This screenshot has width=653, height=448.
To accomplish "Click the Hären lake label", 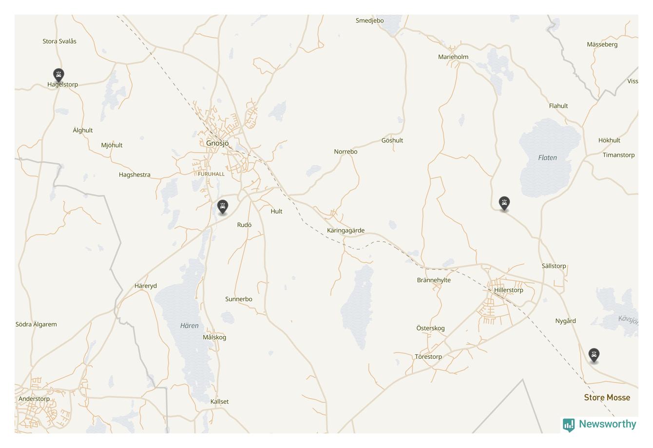I will tap(190, 326).
